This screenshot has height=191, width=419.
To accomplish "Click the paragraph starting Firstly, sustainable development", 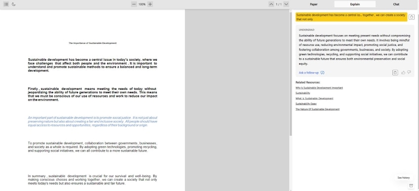I will point(93,94).
